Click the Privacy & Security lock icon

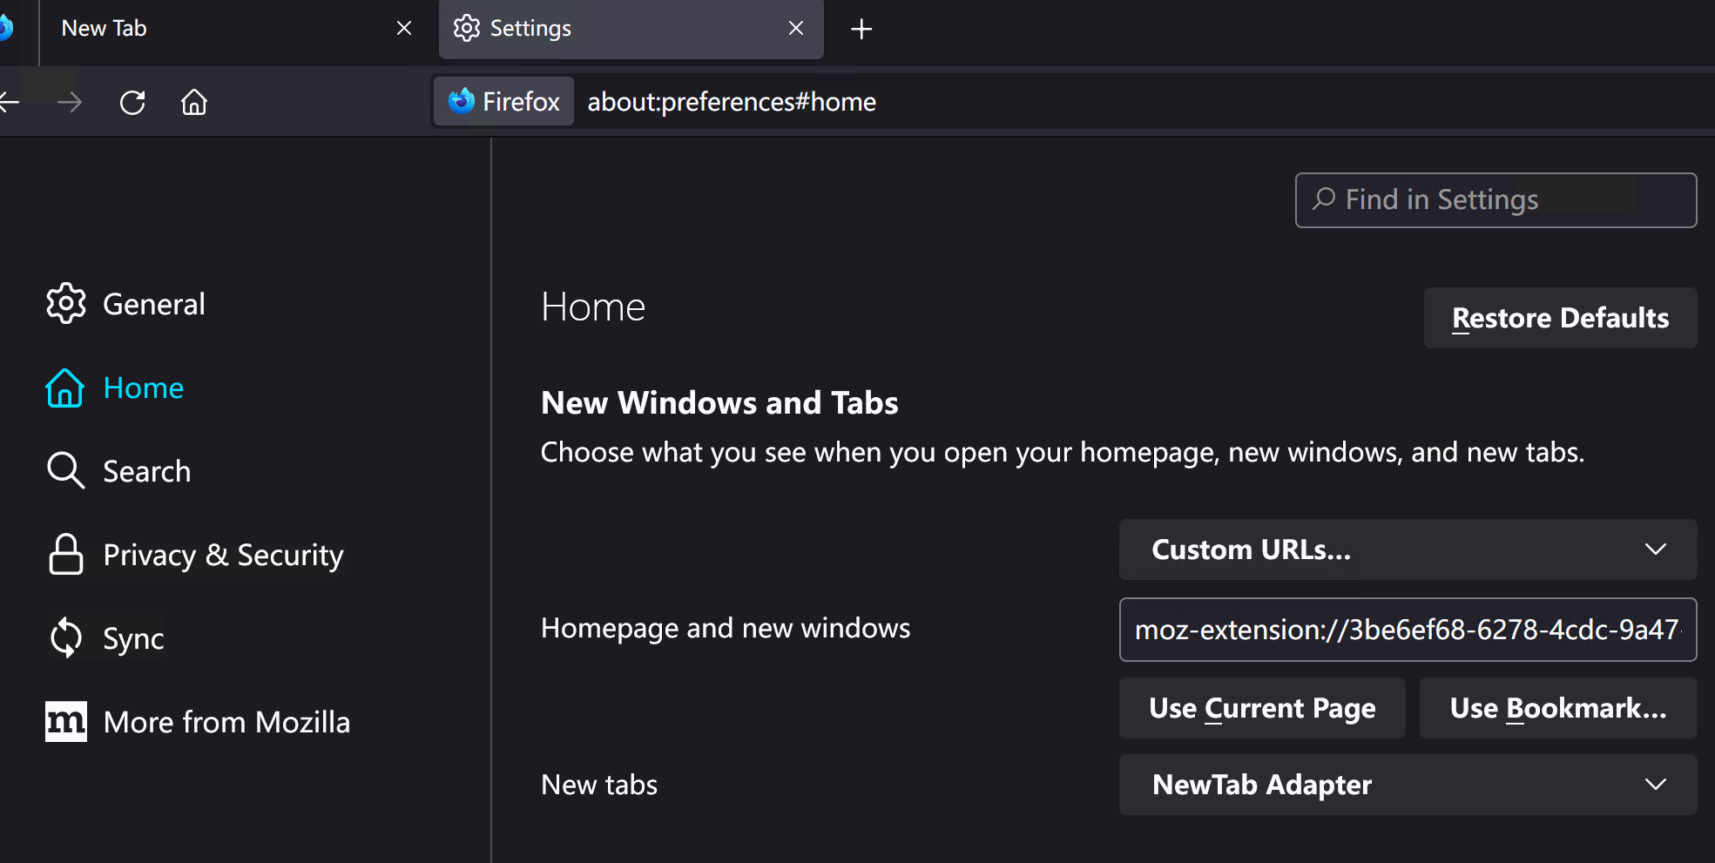(66, 555)
